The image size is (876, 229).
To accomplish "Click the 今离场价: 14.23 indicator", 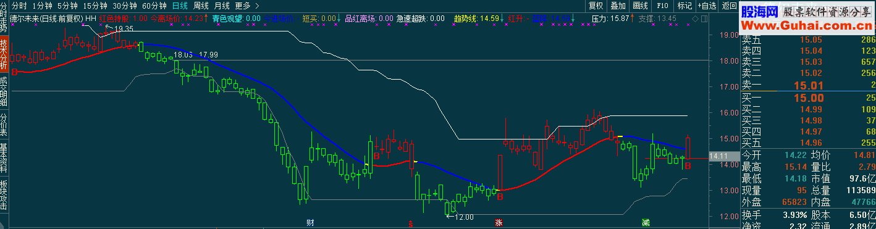I will click(177, 19).
